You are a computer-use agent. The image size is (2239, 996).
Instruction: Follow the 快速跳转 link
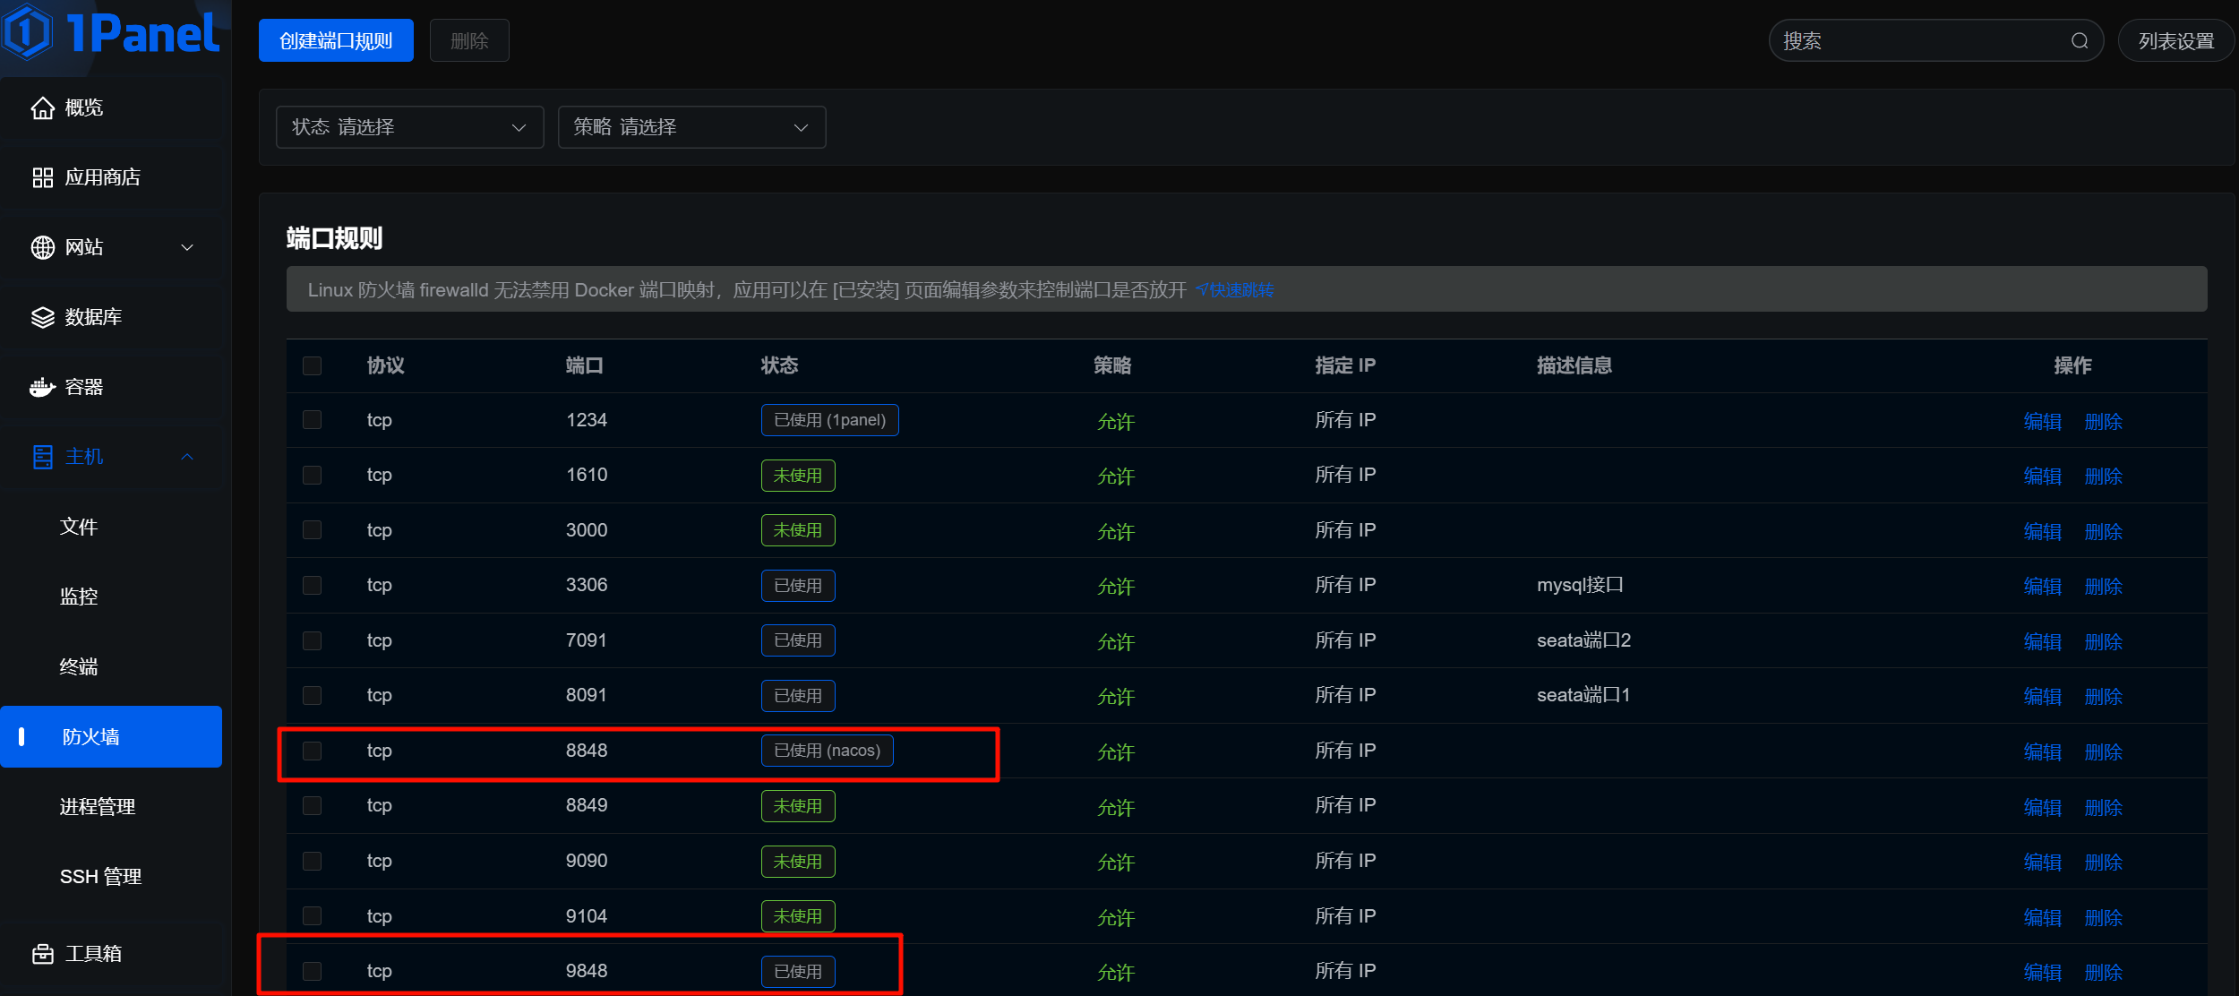(x=1236, y=290)
